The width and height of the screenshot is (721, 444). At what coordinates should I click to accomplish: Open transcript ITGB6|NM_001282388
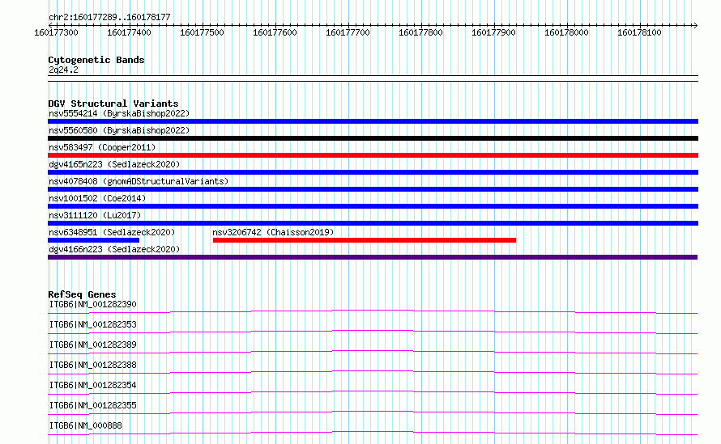click(93, 365)
